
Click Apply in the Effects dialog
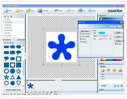[x=118, y=33]
